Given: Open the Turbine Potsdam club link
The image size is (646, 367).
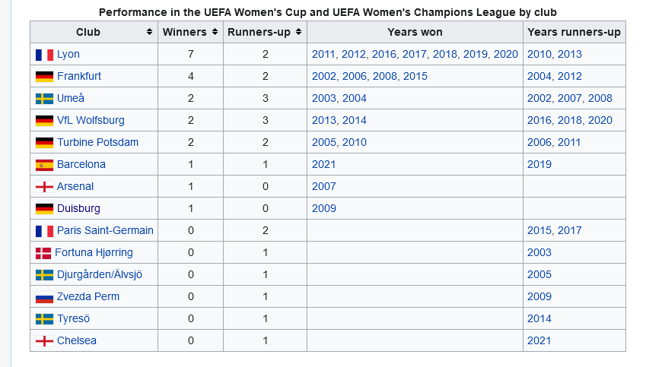Looking at the screenshot, I should click(x=97, y=142).
